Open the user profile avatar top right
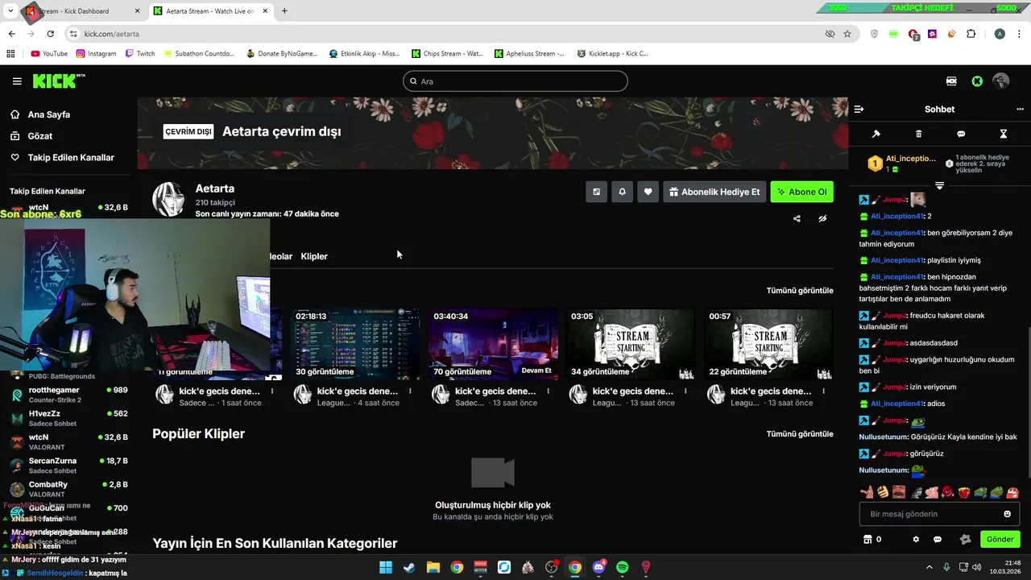Image resolution: width=1031 pixels, height=580 pixels. coord(1001,81)
